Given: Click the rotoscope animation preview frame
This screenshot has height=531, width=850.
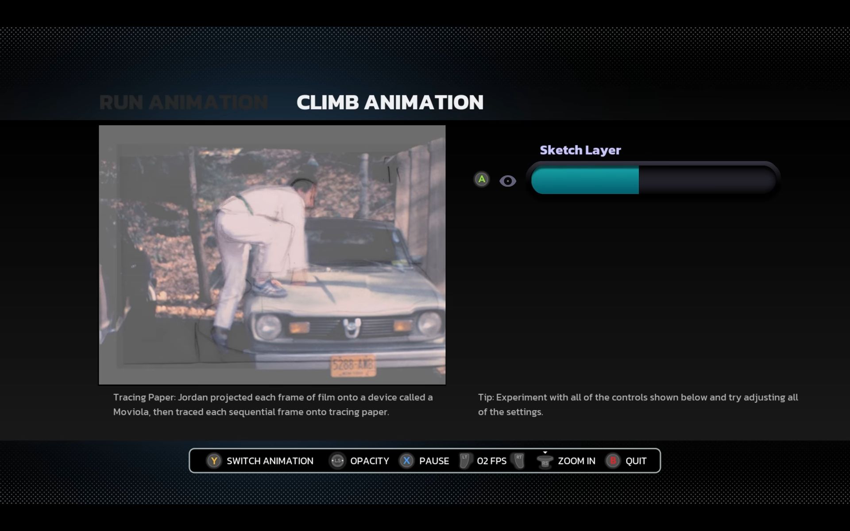Looking at the screenshot, I should tap(272, 254).
